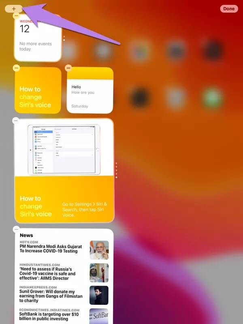The width and height of the screenshot is (243, 324).
Task: Tap the stack page dots beside Calendar widget
Action: point(64,38)
